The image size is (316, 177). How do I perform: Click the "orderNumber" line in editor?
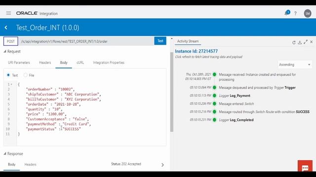[x=50, y=89]
